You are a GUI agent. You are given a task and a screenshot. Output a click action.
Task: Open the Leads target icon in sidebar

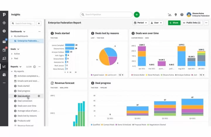pos(4,23)
